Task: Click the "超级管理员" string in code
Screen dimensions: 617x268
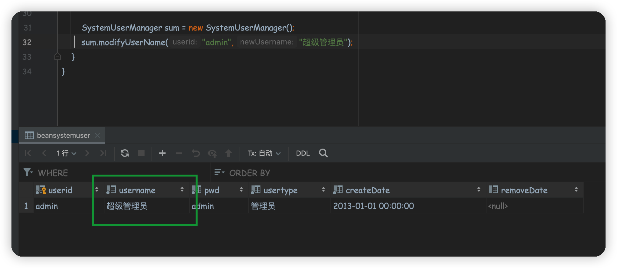Action: (323, 42)
